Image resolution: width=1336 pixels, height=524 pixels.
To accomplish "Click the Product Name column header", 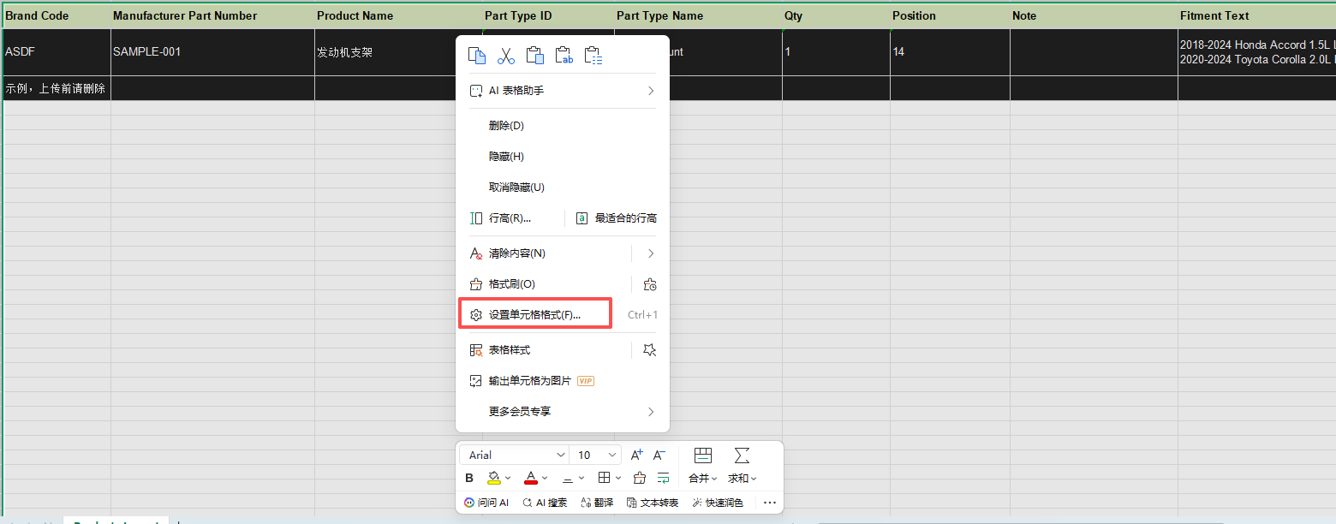I will tap(398, 15).
